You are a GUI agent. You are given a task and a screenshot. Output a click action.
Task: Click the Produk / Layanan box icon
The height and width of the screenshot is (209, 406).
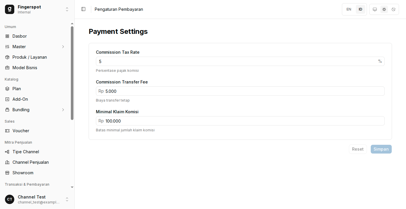[x=7, y=57]
